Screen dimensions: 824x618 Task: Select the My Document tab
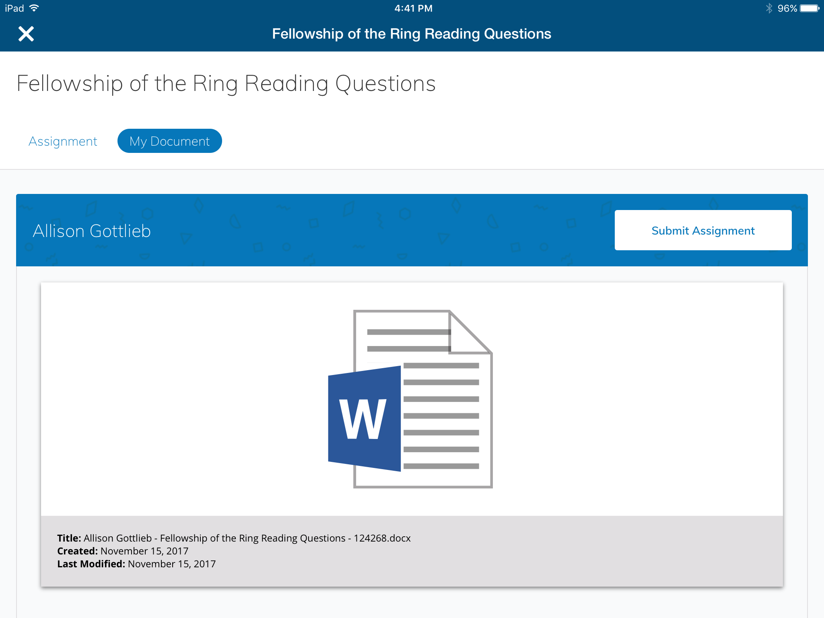169,141
